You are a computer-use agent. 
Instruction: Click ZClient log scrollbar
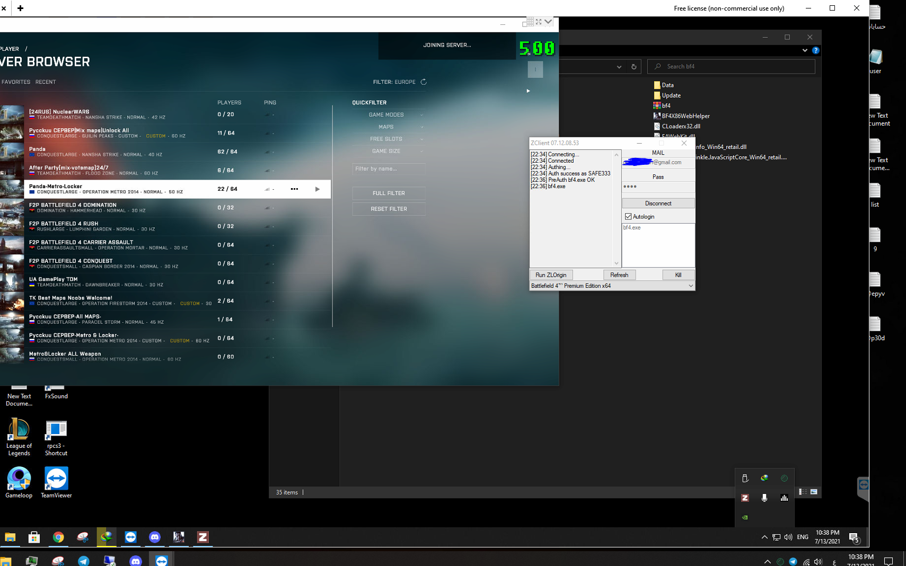(x=616, y=209)
